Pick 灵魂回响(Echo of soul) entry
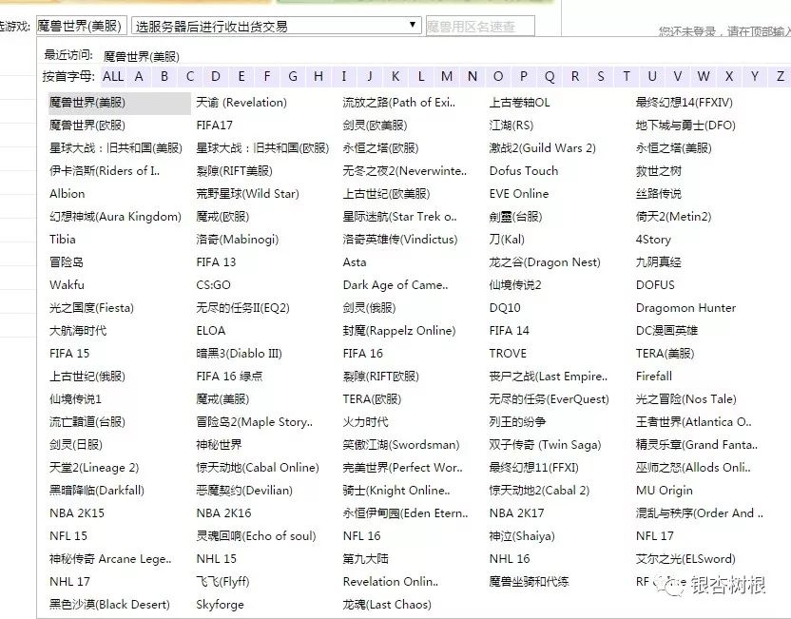The width and height of the screenshot is (791, 619). pos(257,535)
